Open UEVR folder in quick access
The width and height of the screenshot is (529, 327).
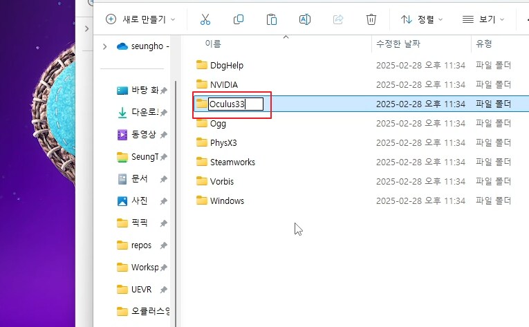[x=134, y=289]
